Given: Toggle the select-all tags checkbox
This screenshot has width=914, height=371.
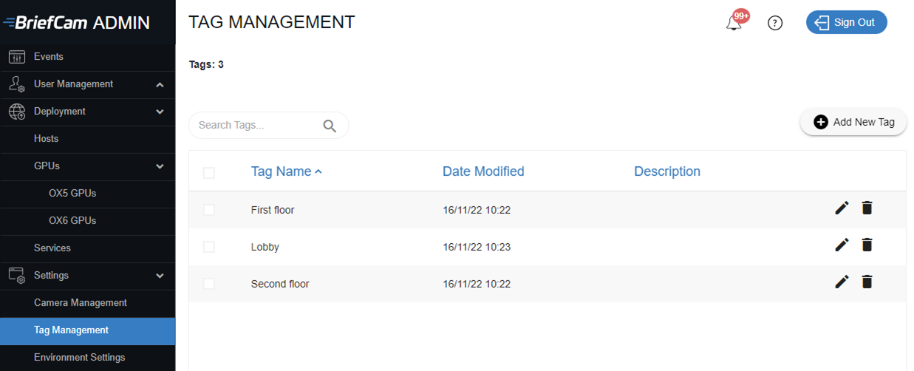Looking at the screenshot, I should pyautogui.click(x=209, y=173).
